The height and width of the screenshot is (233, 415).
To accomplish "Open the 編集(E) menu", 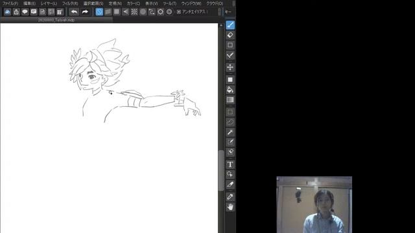I will tap(29, 3).
